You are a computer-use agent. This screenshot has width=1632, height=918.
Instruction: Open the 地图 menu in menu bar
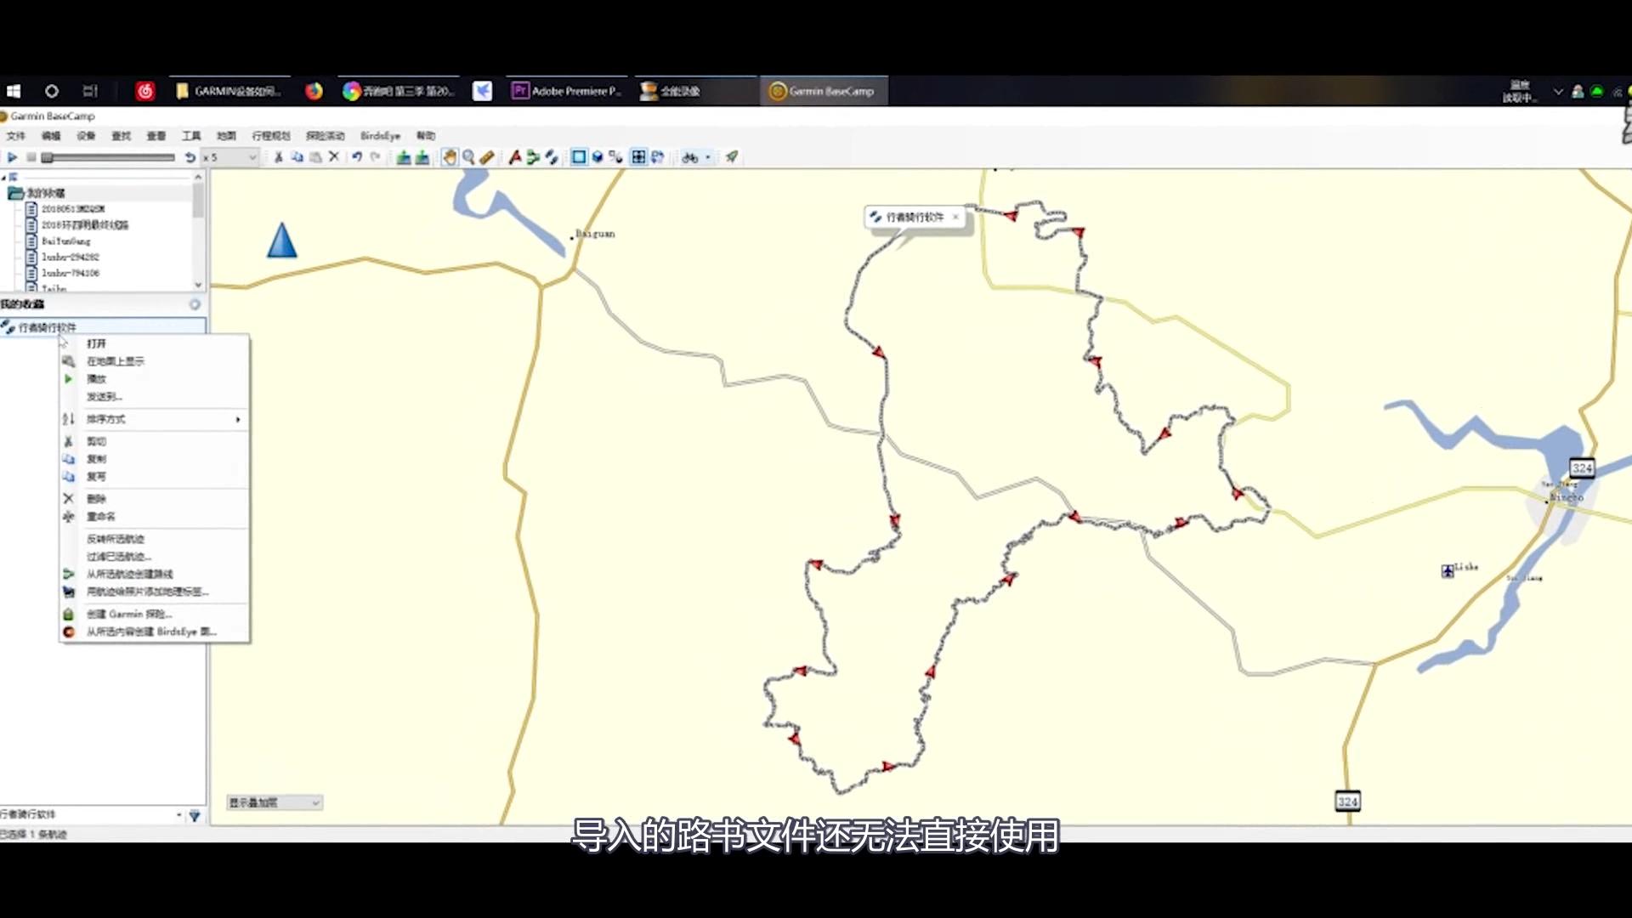(x=225, y=135)
